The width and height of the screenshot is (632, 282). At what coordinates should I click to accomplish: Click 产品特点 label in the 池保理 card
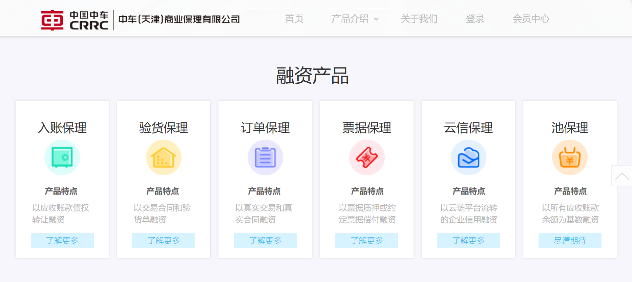coord(571,191)
